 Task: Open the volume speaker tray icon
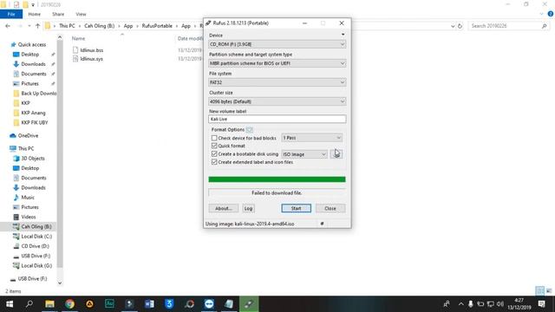[499, 304]
